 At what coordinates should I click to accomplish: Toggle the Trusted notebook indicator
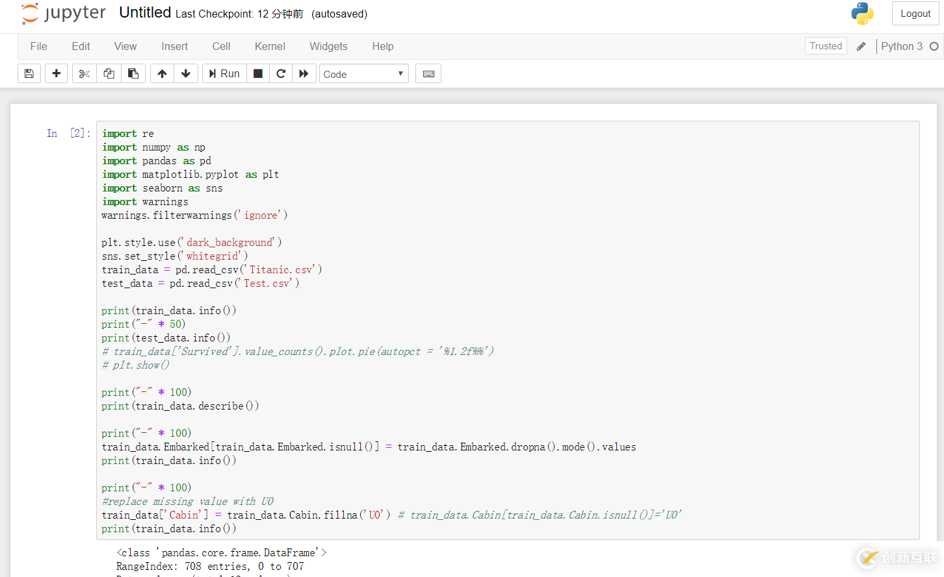click(x=826, y=46)
